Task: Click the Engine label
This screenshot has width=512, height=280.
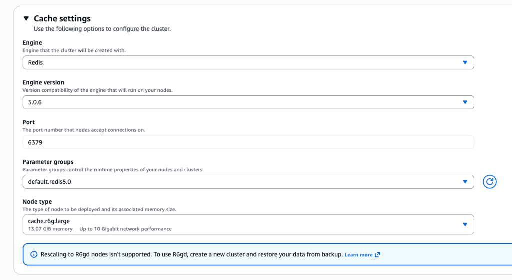Action: (x=32, y=43)
